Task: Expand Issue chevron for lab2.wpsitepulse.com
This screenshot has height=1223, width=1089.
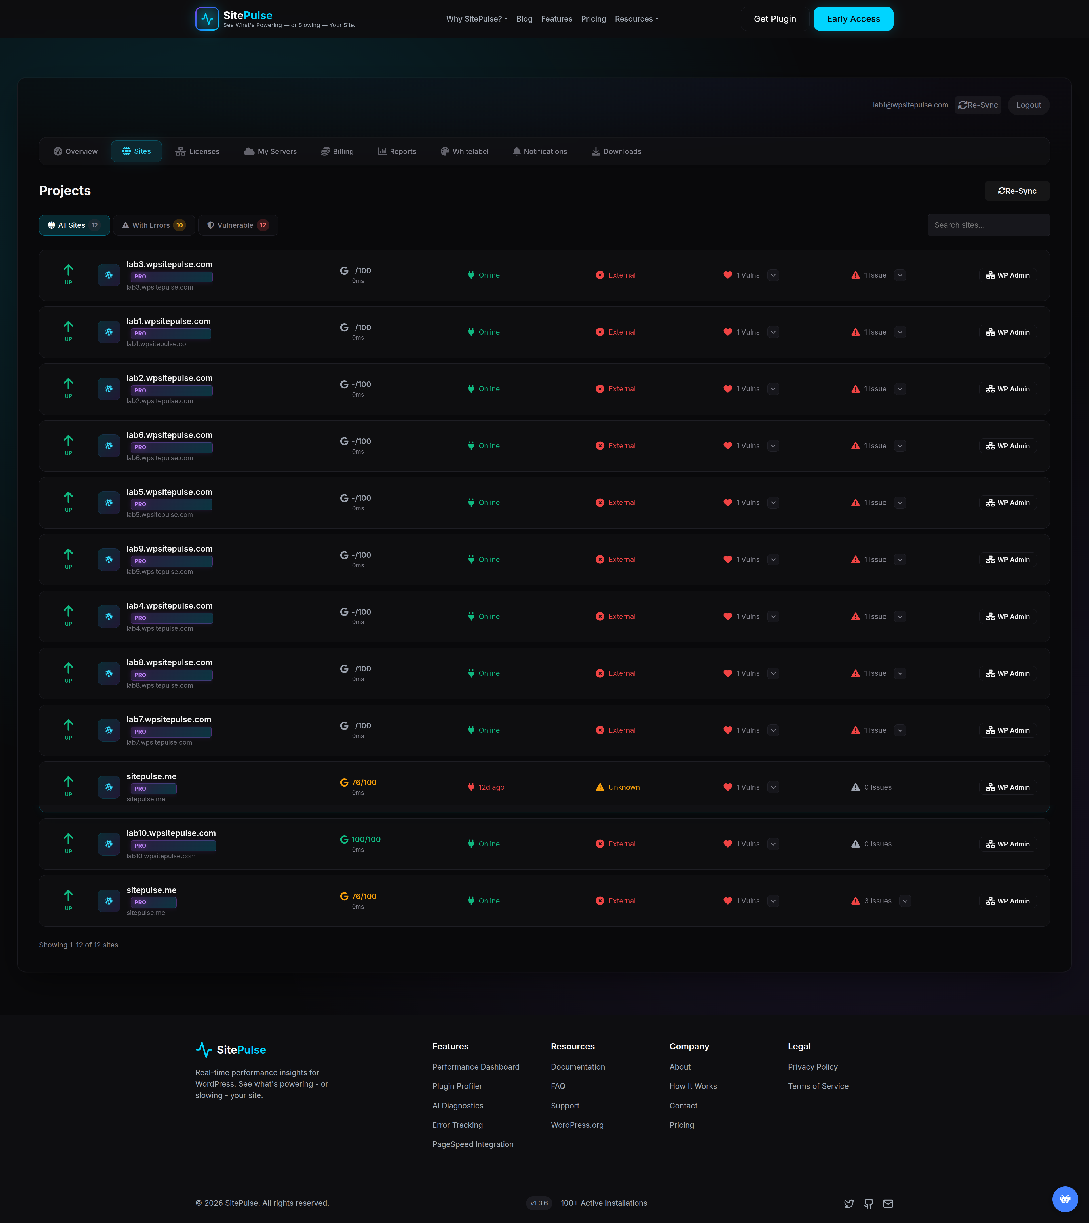Action: pos(900,389)
